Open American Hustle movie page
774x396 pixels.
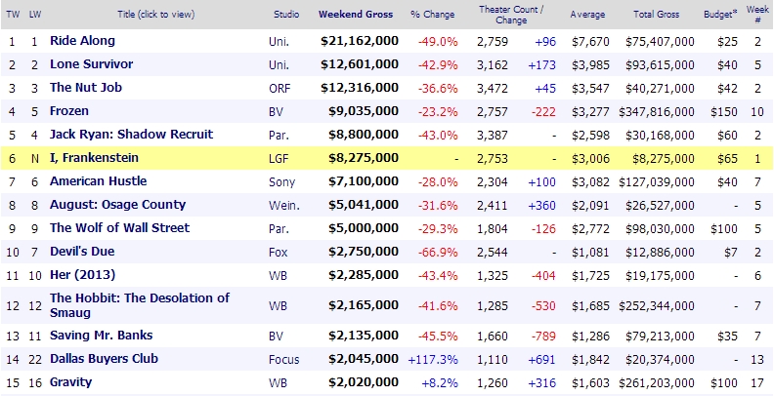(x=98, y=181)
